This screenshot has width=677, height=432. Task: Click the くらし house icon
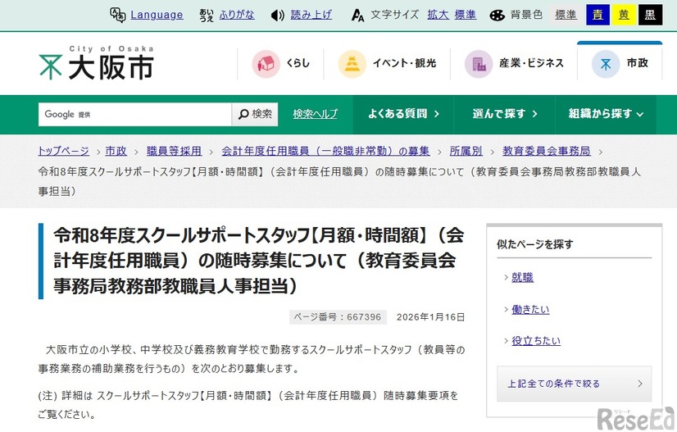[266, 64]
